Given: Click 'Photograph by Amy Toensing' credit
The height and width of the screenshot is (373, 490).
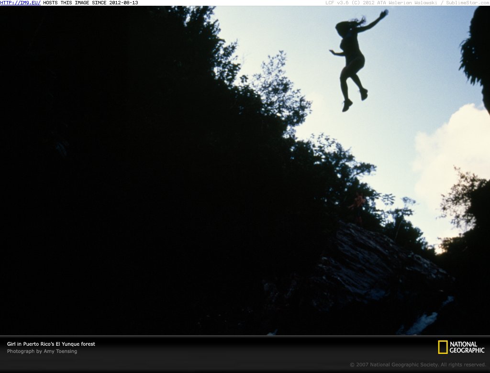Looking at the screenshot, I should 42,351.
